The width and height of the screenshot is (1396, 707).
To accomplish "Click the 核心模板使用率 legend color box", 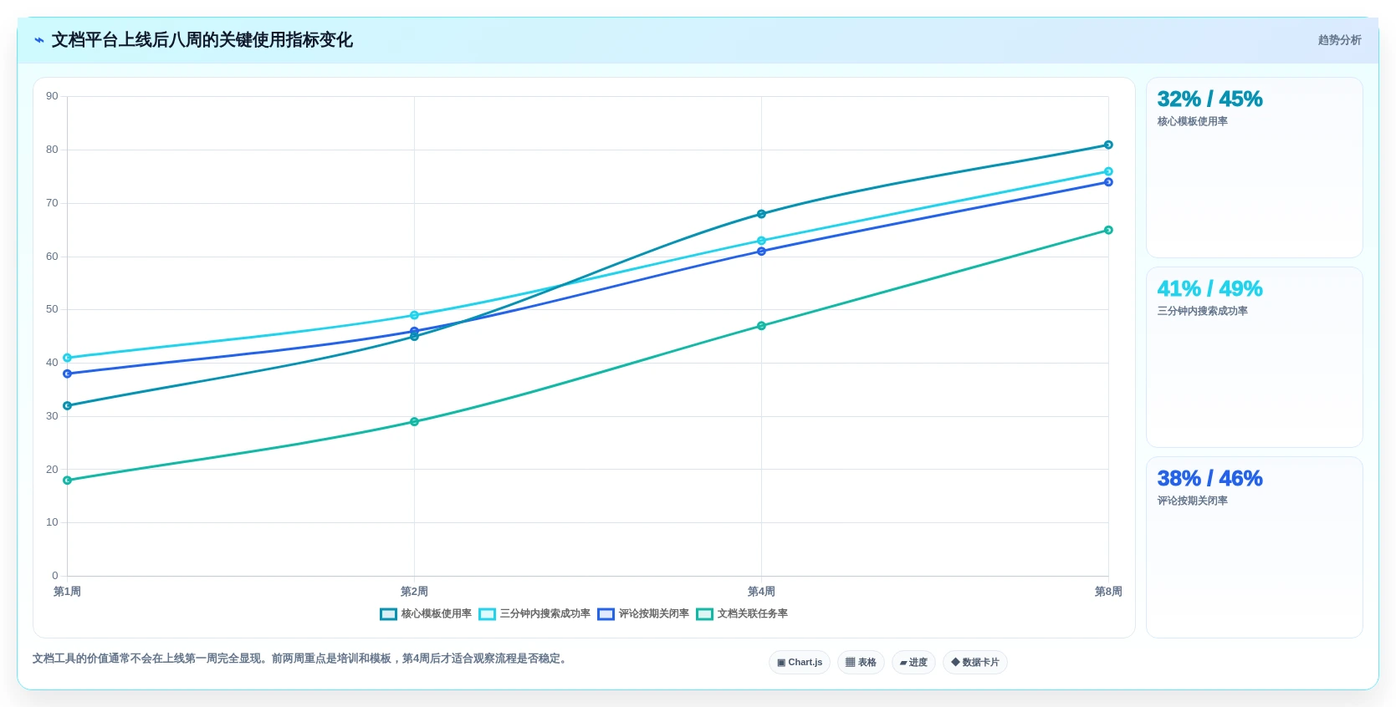I will [388, 614].
